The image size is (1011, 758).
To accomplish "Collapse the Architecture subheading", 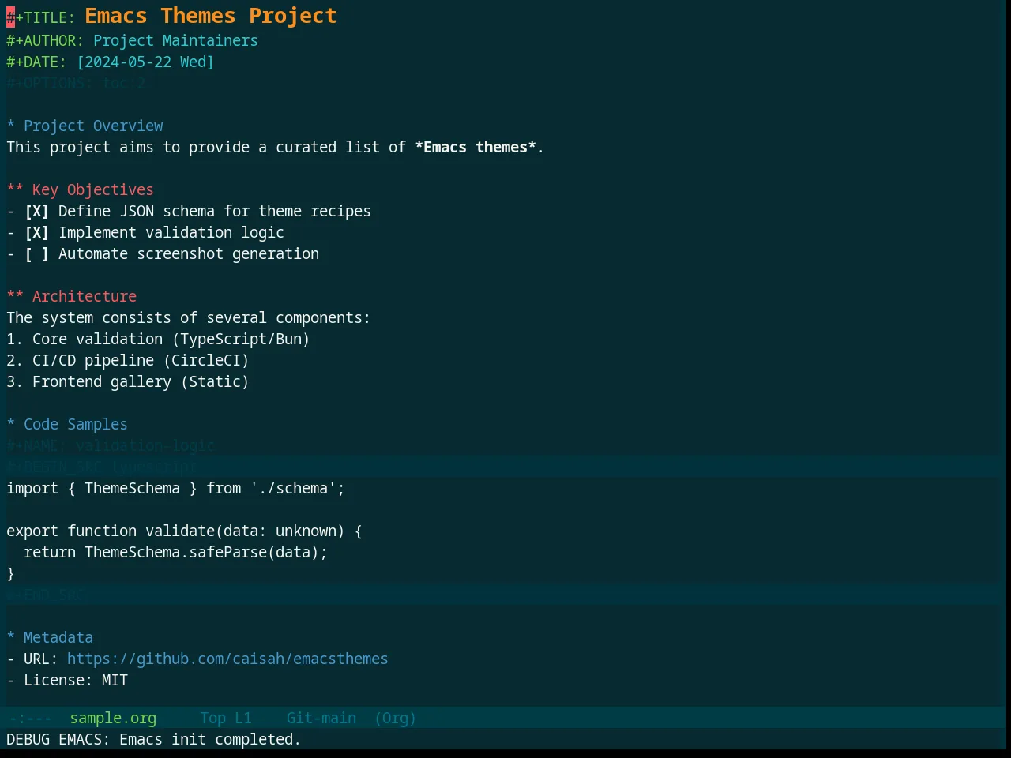I will pos(15,297).
